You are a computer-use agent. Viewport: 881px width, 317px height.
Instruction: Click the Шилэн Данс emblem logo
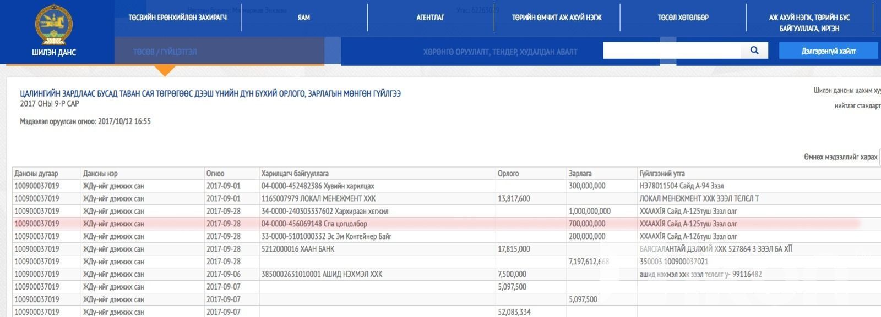pyautogui.click(x=54, y=25)
